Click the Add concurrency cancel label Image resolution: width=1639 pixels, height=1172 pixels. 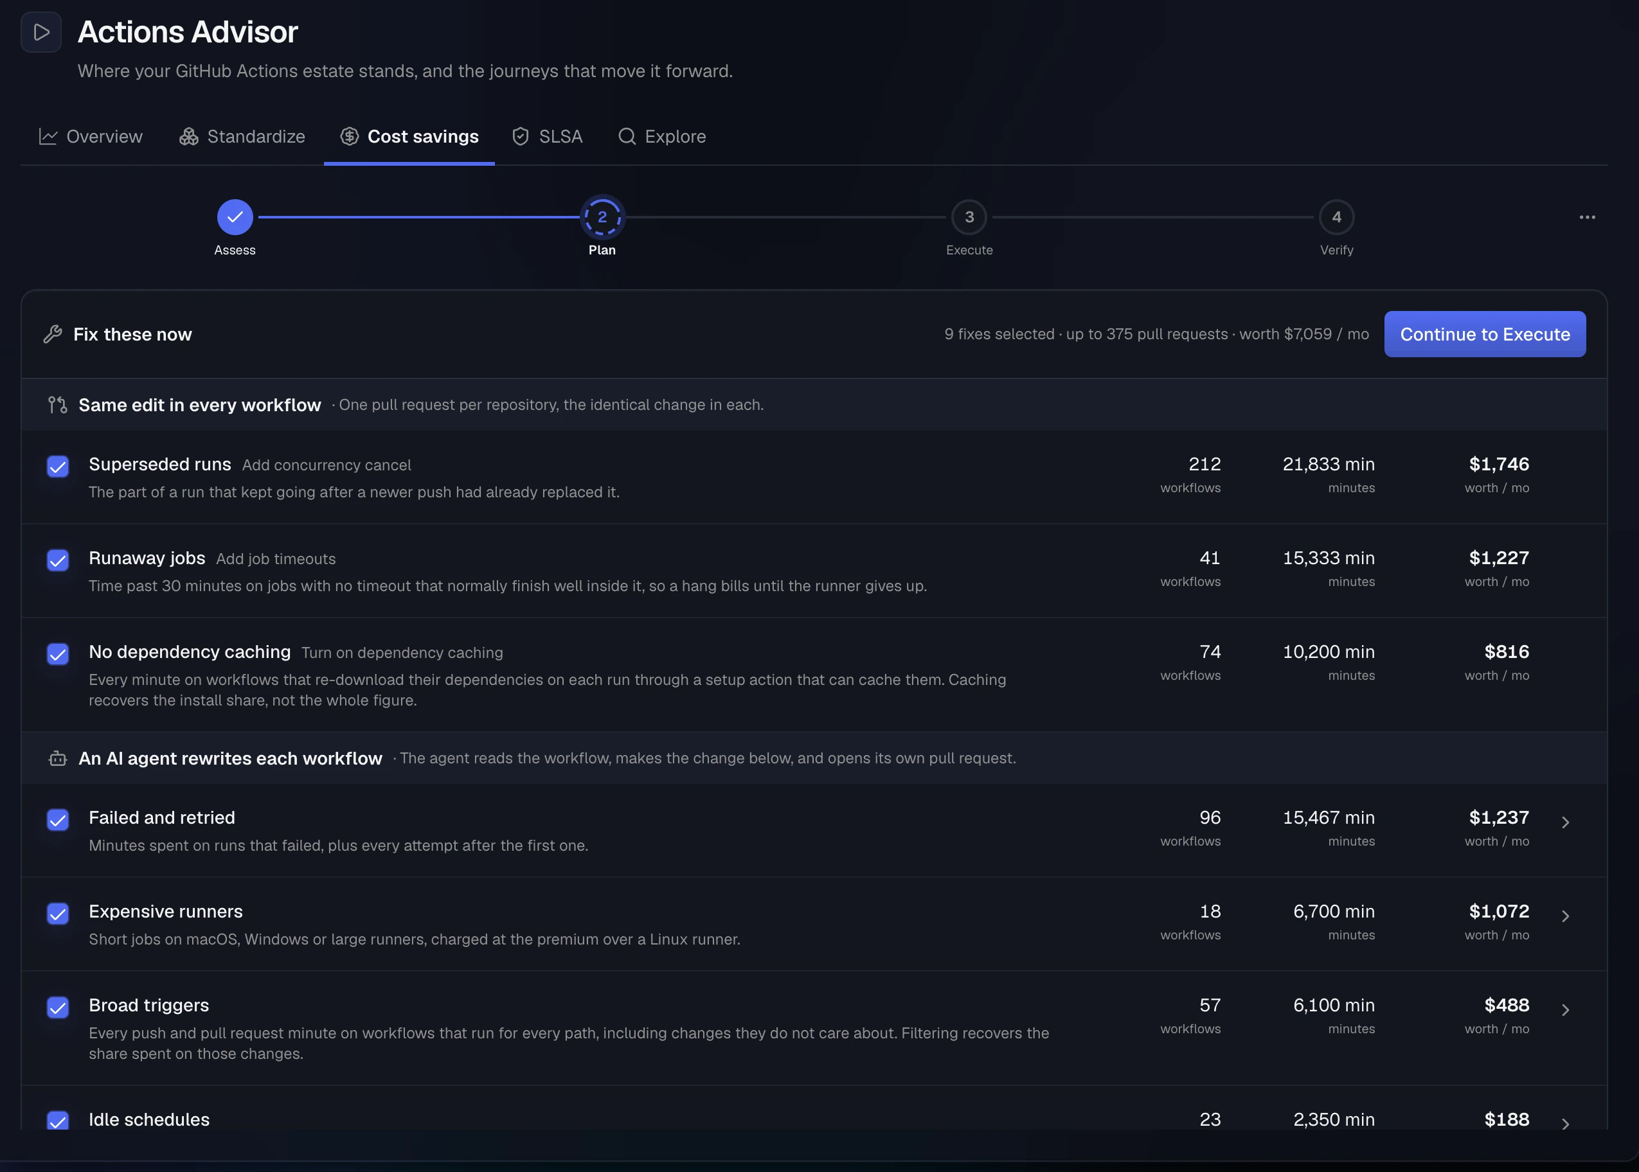tap(327, 465)
